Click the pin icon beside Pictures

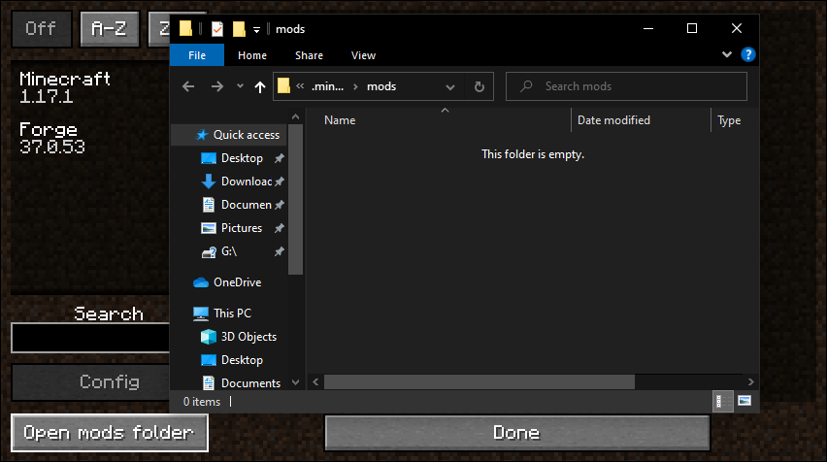[x=279, y=228]
